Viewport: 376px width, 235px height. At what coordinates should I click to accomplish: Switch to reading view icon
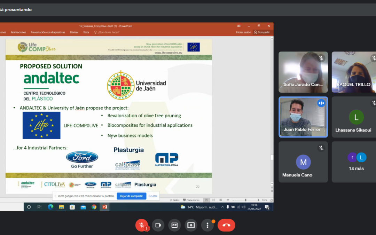click(x=221, y=200)
